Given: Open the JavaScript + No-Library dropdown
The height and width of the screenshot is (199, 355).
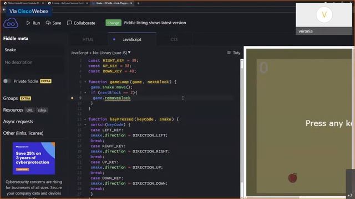Looking at the screenshot, I should [x=101, y=53].
